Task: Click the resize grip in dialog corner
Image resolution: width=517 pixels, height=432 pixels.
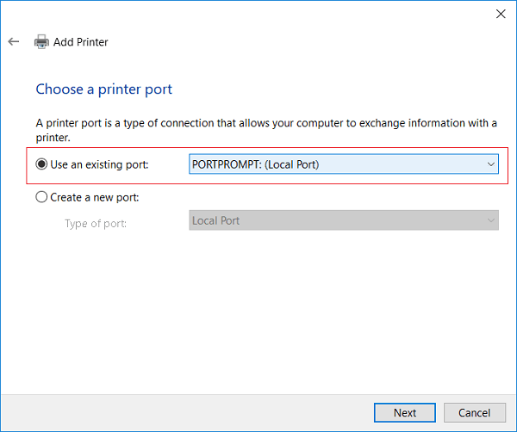Action: click(x=512, y=427)
